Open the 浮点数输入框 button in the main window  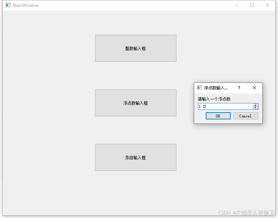coord(136,103)
